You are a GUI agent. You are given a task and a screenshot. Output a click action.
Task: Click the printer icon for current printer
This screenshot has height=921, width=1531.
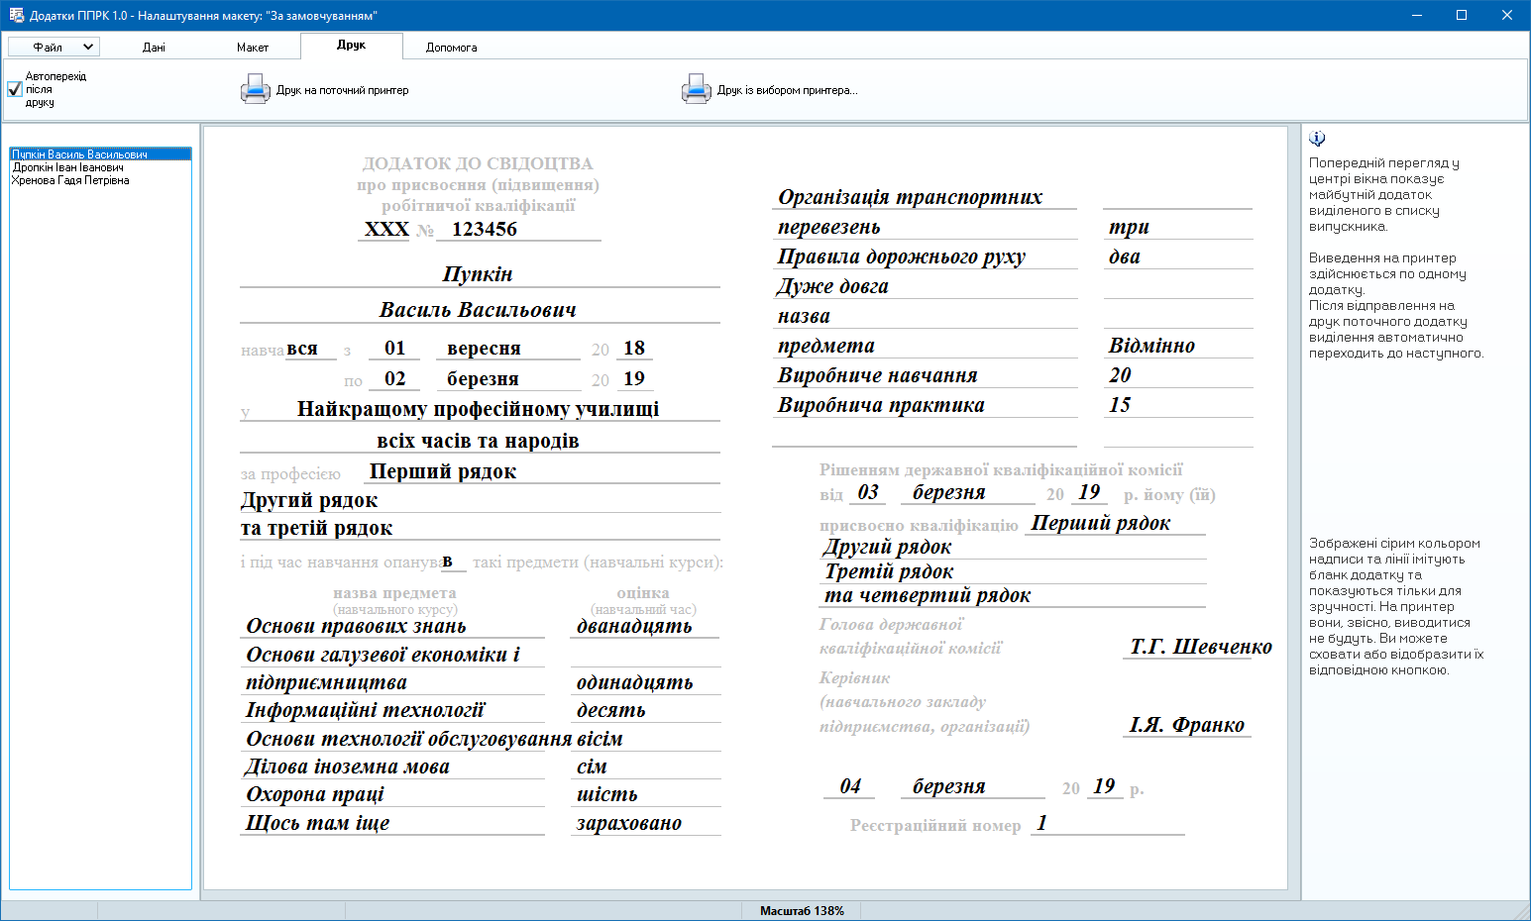point(255,90)
